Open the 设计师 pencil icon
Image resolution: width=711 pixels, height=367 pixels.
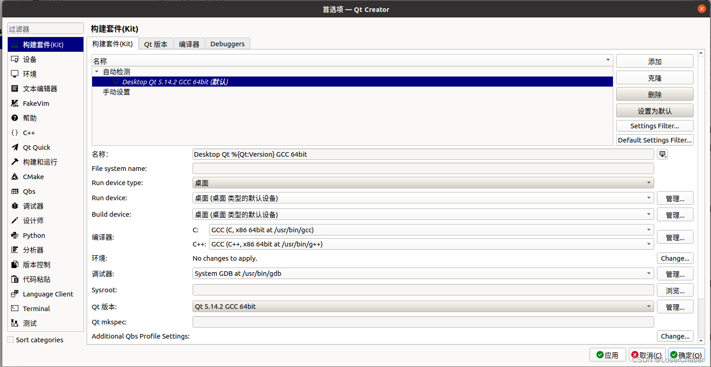15,220
